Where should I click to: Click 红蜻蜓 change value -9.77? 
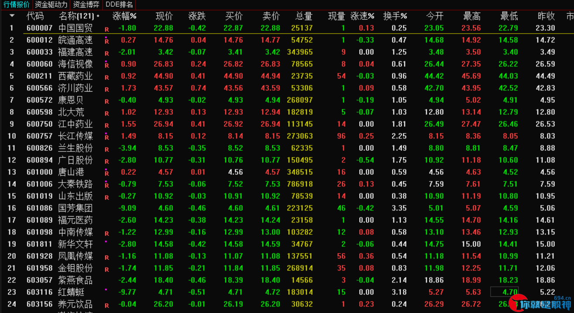[127, 292]
